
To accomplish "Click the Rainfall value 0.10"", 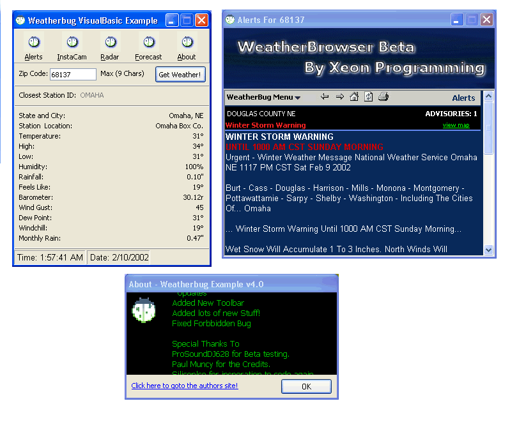I will (195, 177).
